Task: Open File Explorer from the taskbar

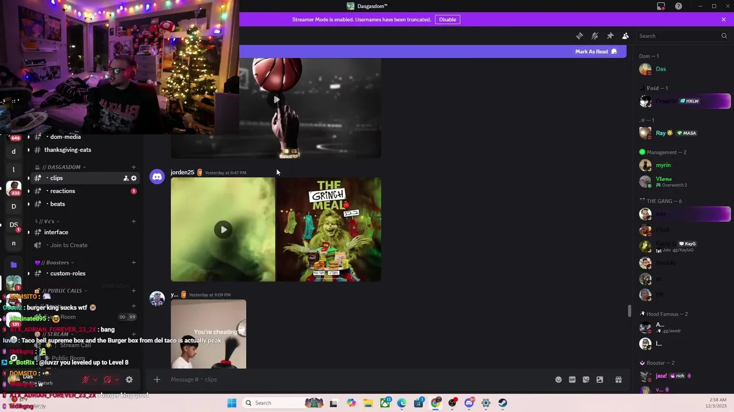Action: pyautogui.click(x=368, y=403)
